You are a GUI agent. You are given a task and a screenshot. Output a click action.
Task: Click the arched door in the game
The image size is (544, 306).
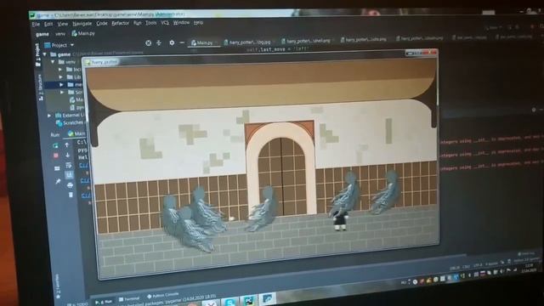[x=281, y=168]
